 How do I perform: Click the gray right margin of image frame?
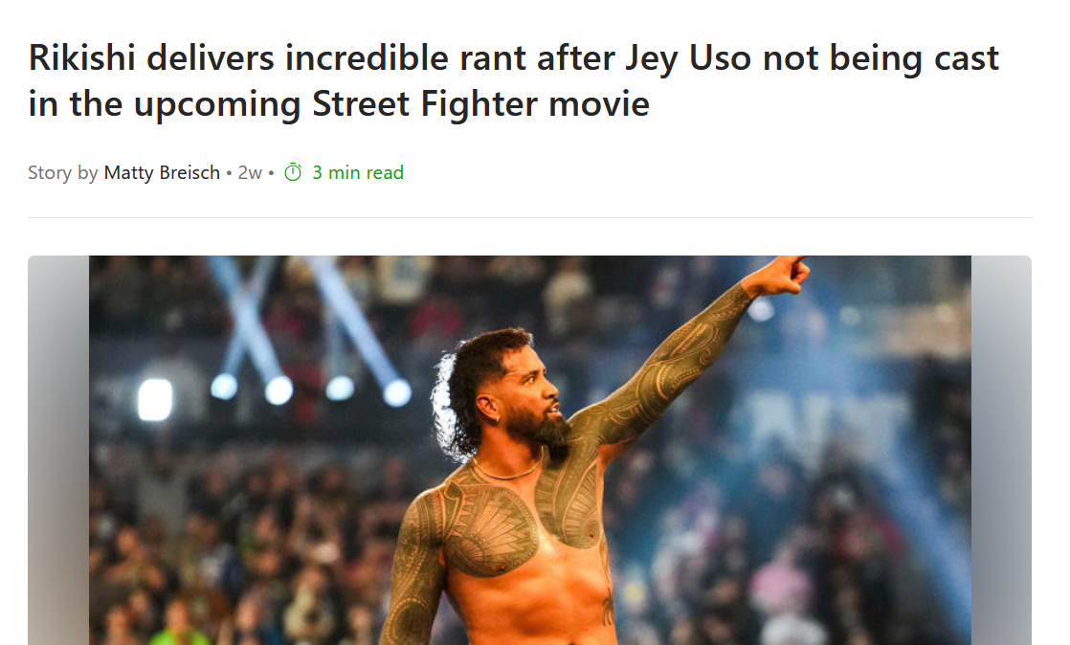[1001, 451]
